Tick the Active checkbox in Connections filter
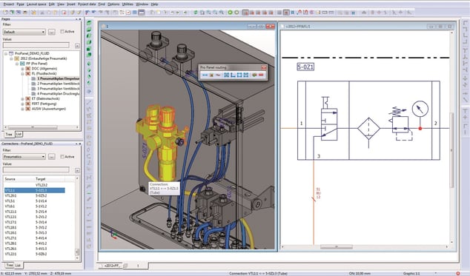 pyautogui.click(x=62, y=157)
